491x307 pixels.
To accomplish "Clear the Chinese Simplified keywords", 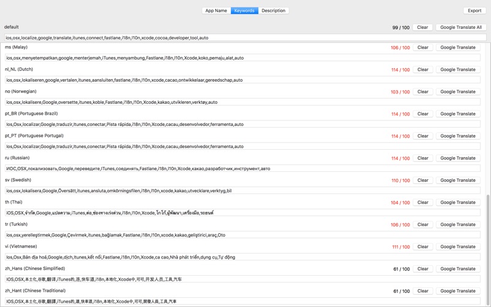I will coord(422,268).
